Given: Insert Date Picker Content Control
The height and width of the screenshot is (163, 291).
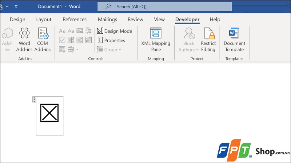Looking at the screenshot, I should tap(88, 40).
